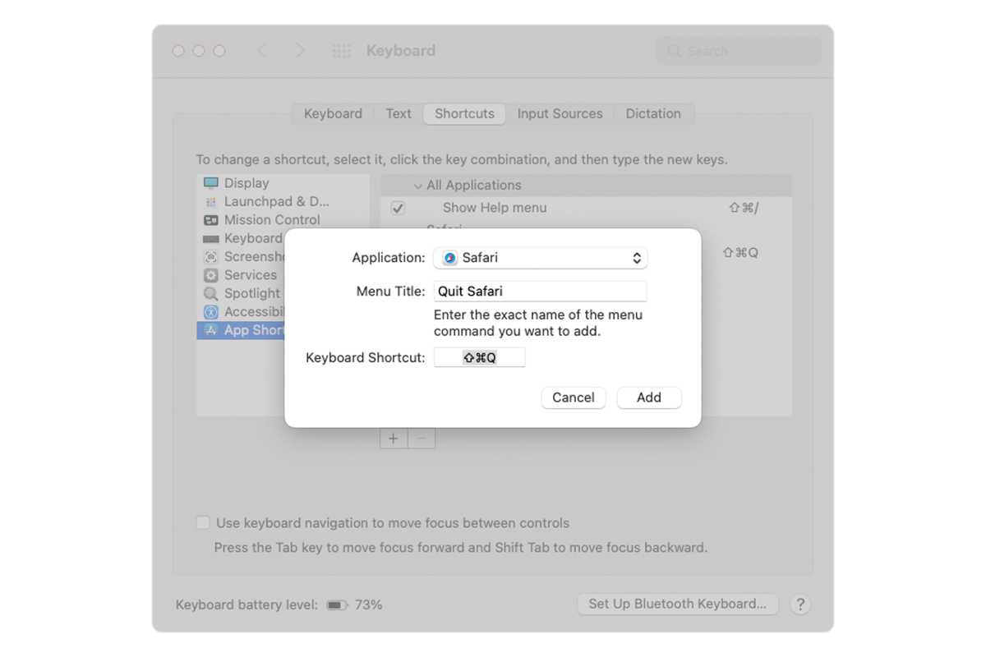
Task: Click the ⇧⌘Q shortcut in the list
Action: 740,253
